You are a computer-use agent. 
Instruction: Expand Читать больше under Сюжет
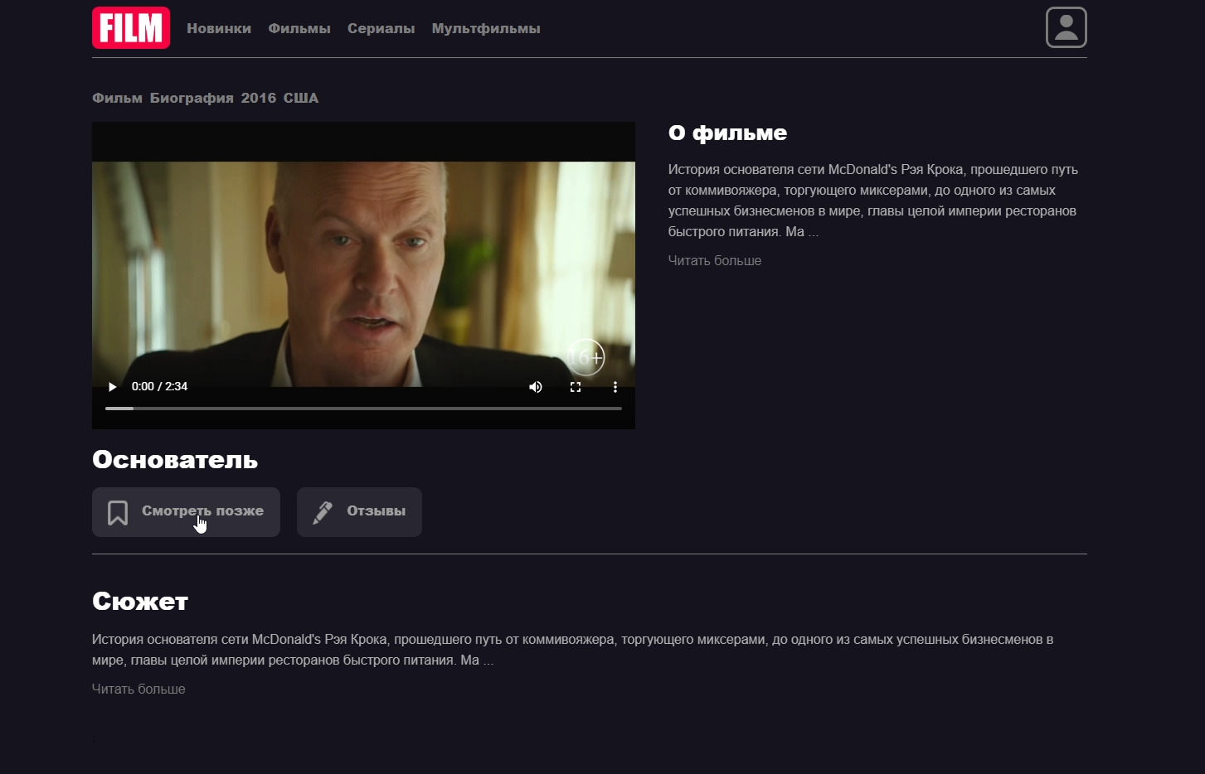point(138,689)
